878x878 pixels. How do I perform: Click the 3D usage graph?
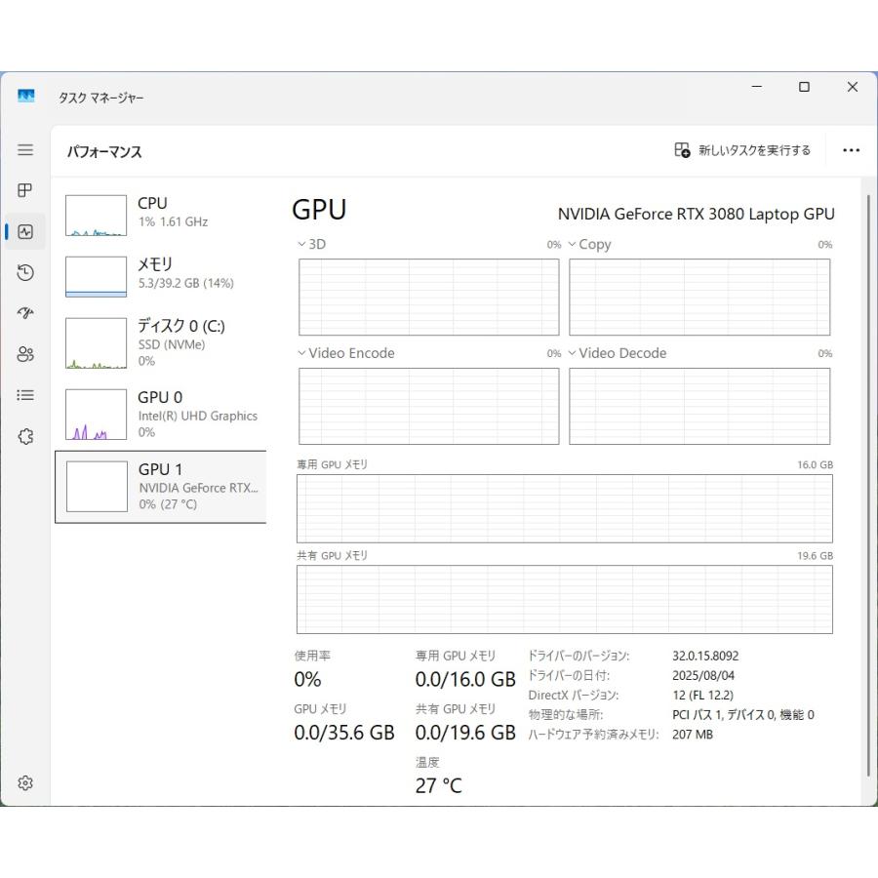coord(429,297)
